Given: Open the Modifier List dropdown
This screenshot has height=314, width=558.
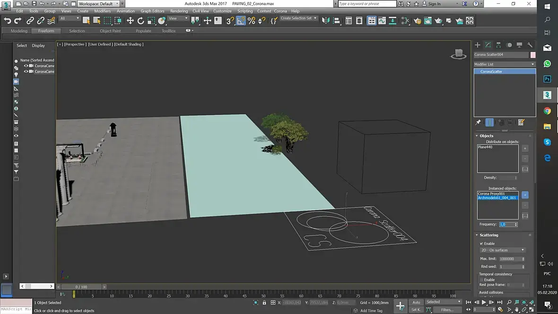Looking at the screenshot, I should (x=505, y=64).
